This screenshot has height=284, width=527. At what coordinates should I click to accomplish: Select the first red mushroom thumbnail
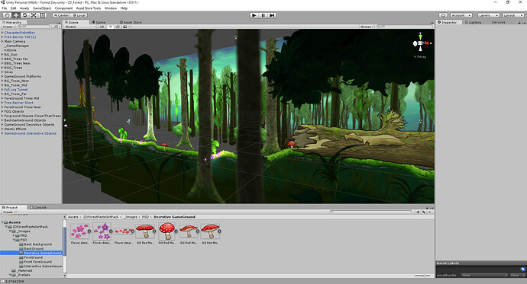[145, 231]
